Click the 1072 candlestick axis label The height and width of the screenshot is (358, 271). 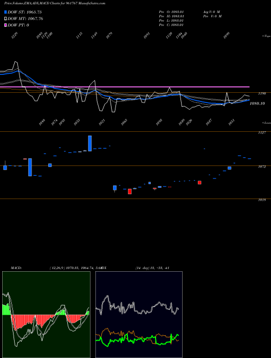pos(262,167)
